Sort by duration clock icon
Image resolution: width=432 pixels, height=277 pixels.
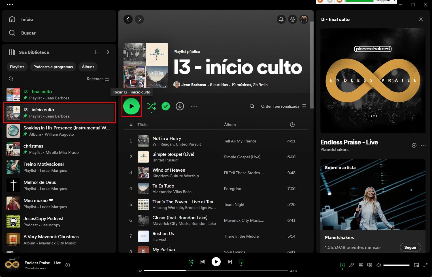point(292,125)
